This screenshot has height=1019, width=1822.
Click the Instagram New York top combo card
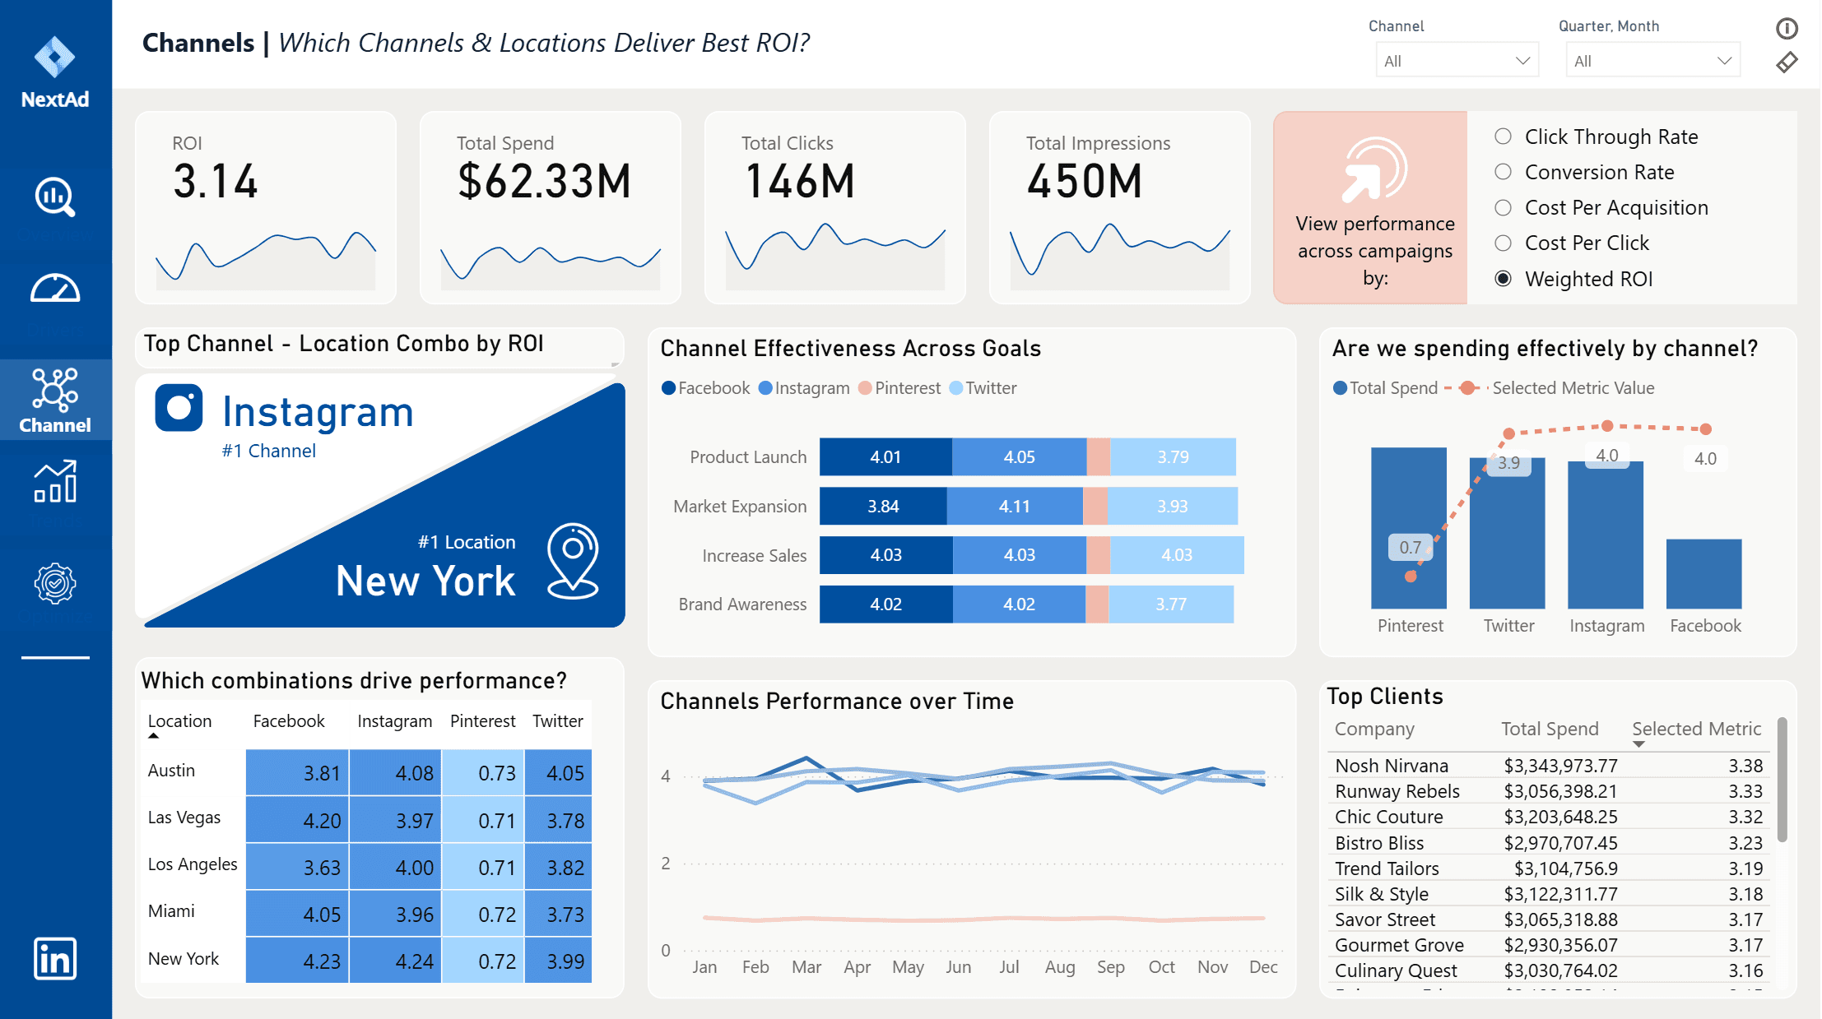tap(379, 502)
